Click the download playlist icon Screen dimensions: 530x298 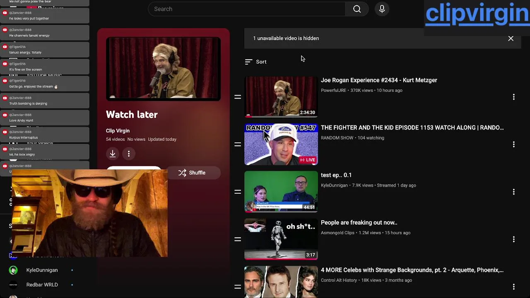click(x=113, y=154)
